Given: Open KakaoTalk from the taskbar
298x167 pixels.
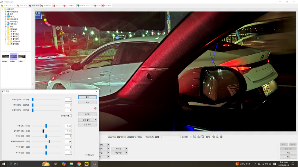Looking at the screenshot, I should click(x=87, y=164).
